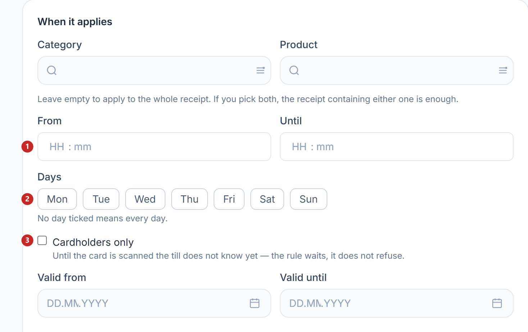Enable the Cardholders only checkbox
Screen dimensions: 528x332
click(42, 240)
